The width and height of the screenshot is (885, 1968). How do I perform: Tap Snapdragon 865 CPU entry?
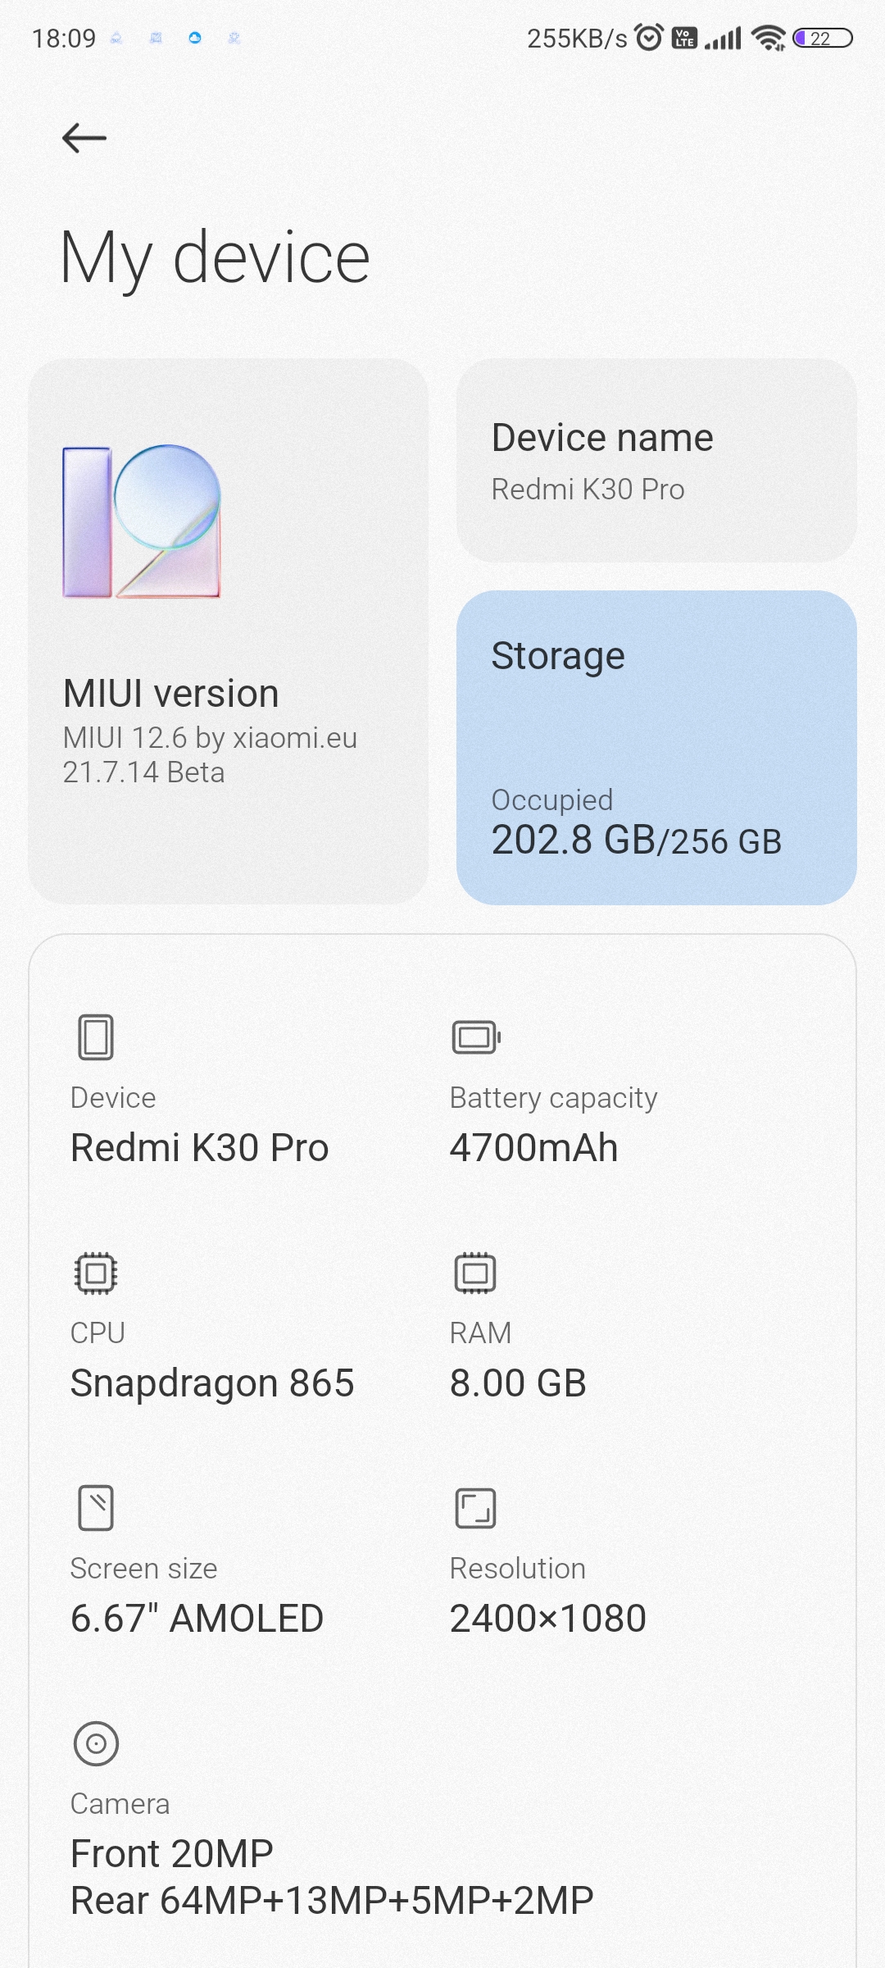[212, 1383]
